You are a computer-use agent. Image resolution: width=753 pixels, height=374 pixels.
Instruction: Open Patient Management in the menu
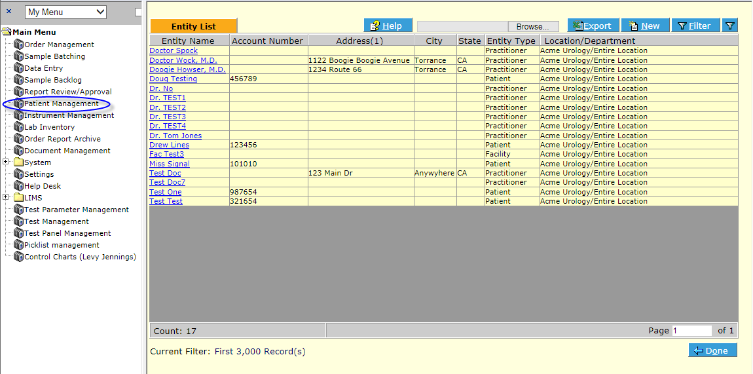click(61, 103)
